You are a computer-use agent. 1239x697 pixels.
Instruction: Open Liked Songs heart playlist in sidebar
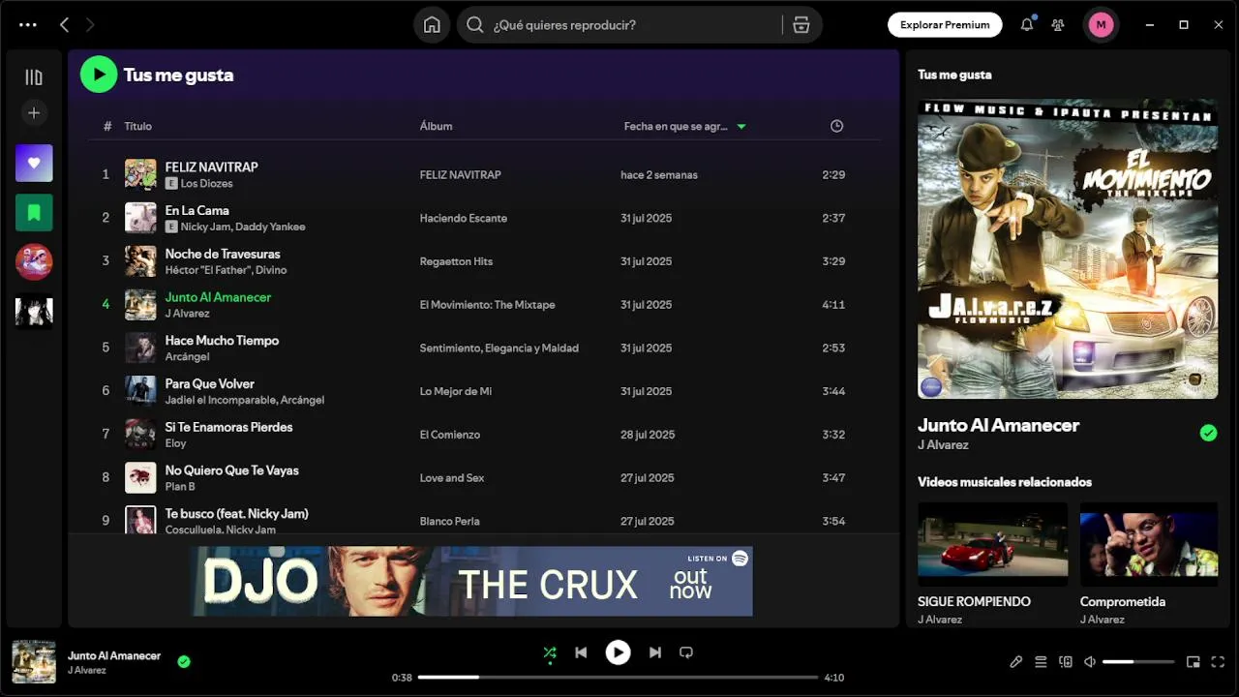34,164
